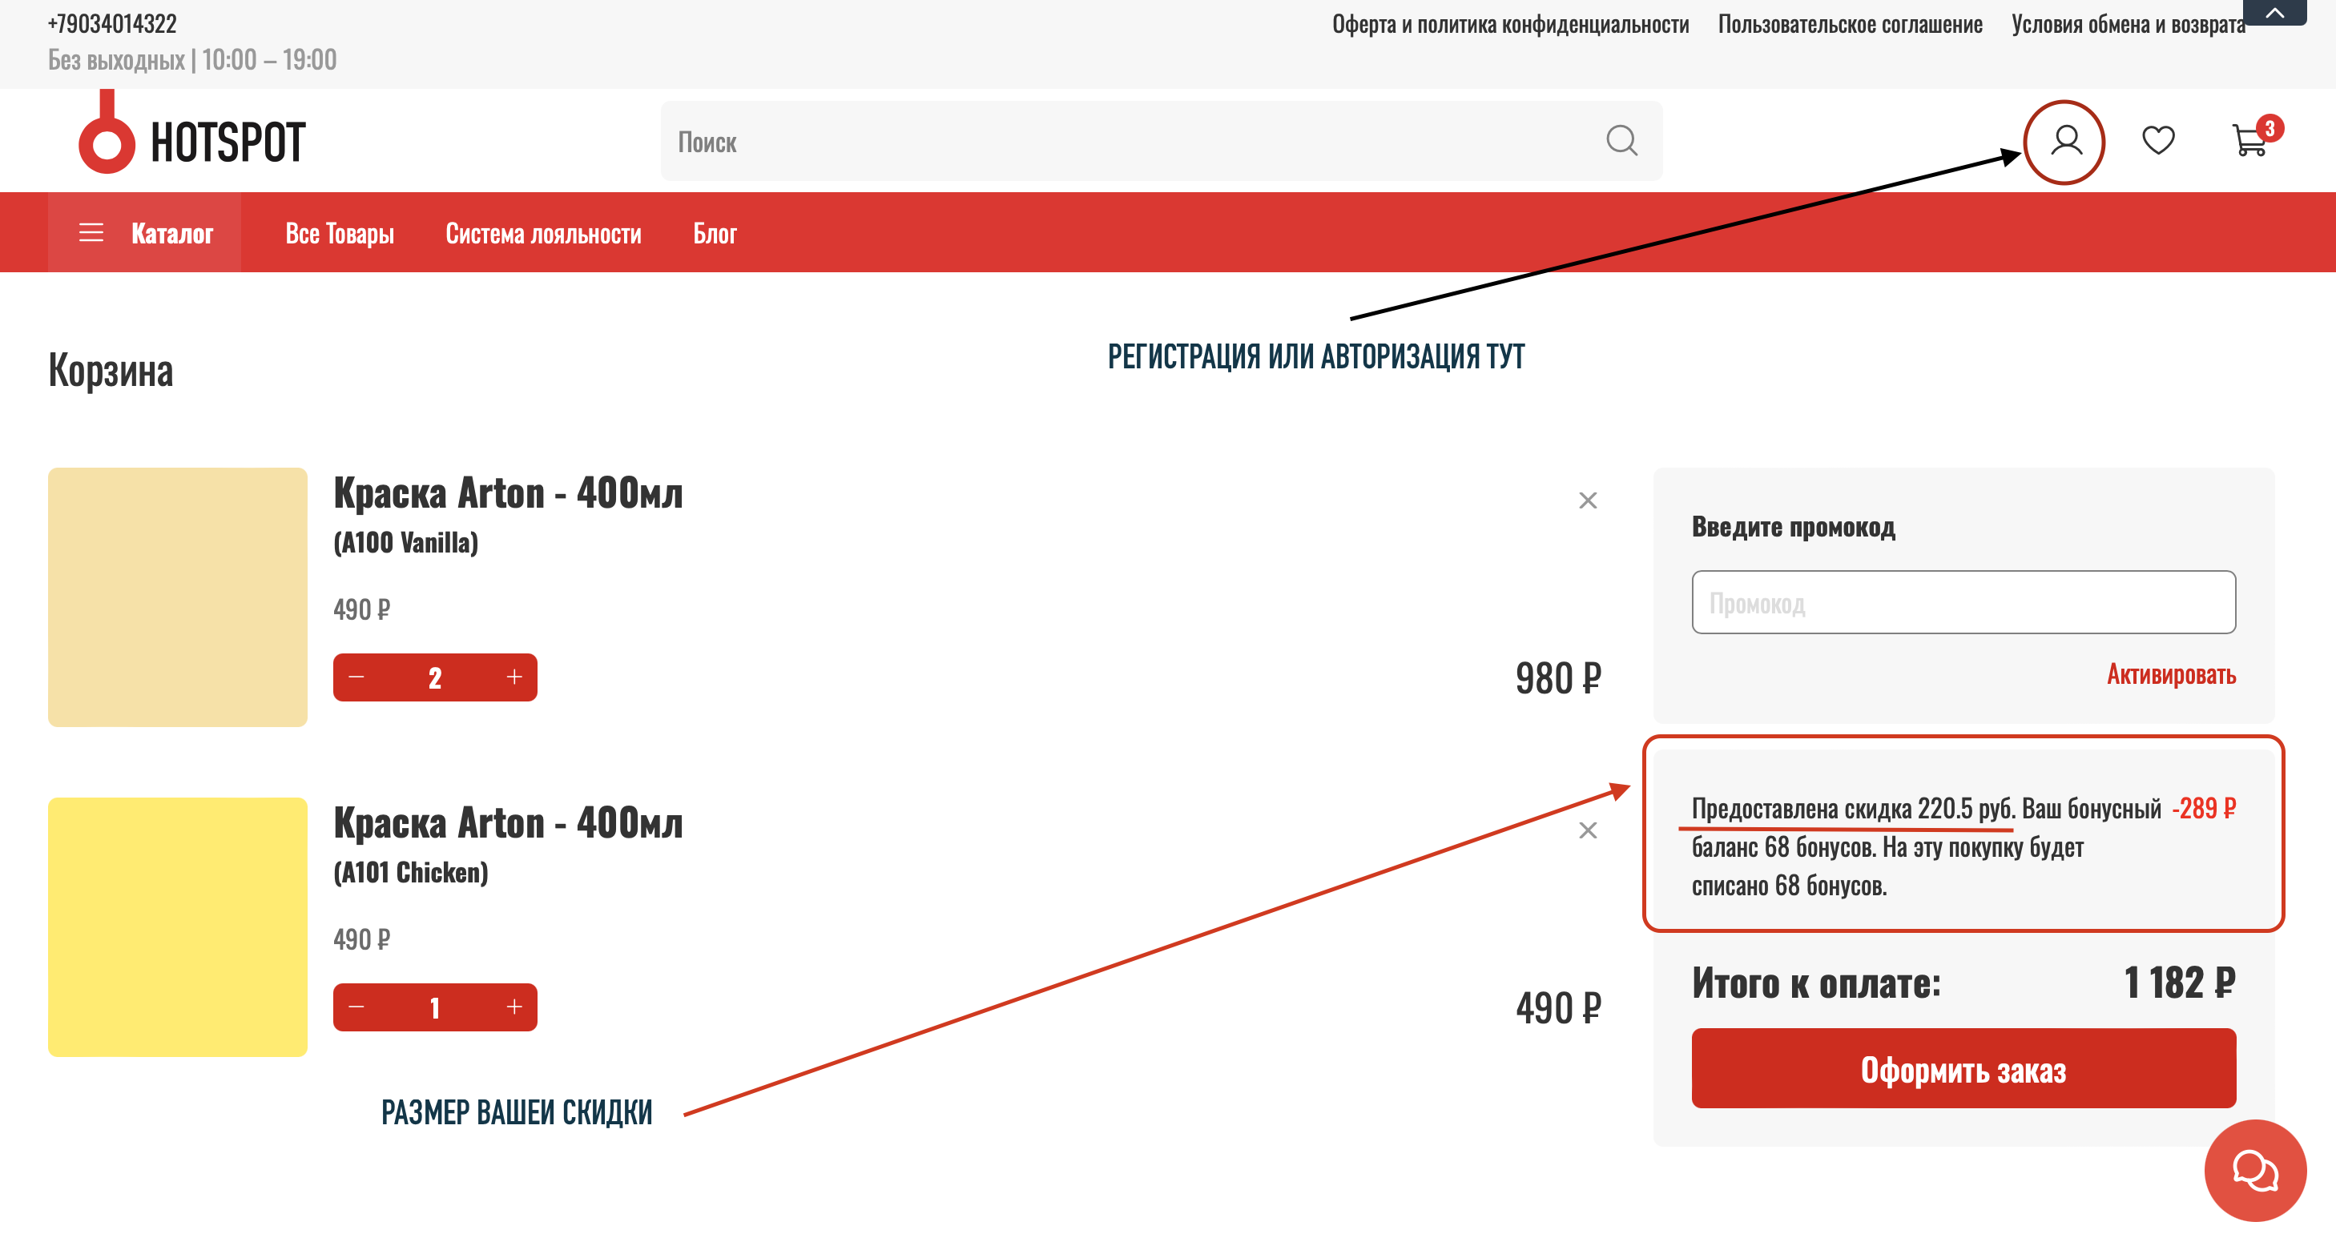Decrease A100 Vanilla quantity with minus
This screenshot has height=1254, width=2336.
pyautogui.click(x=356, y=677)
